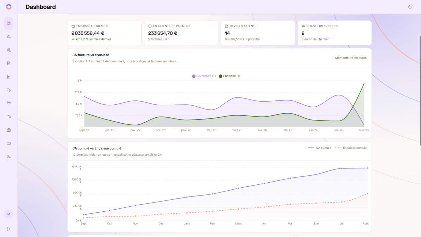Click the clock icon on En attente card
This screenshot has height=237, width=421.
150,26
